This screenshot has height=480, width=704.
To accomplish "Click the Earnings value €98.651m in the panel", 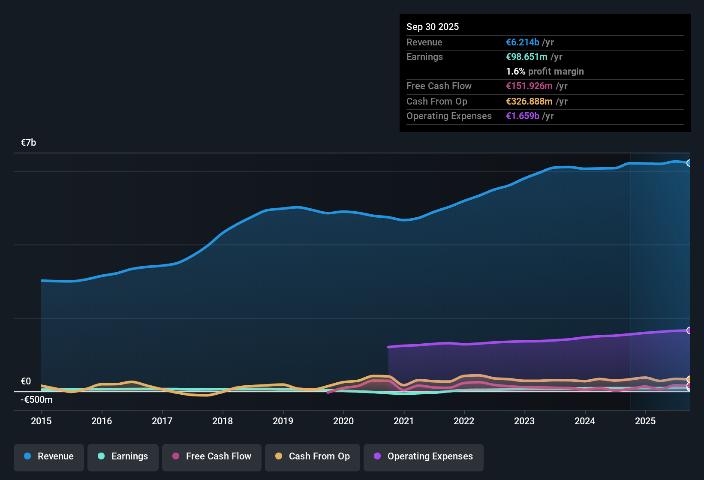I will pyautogui.click(x=526, y=57).
